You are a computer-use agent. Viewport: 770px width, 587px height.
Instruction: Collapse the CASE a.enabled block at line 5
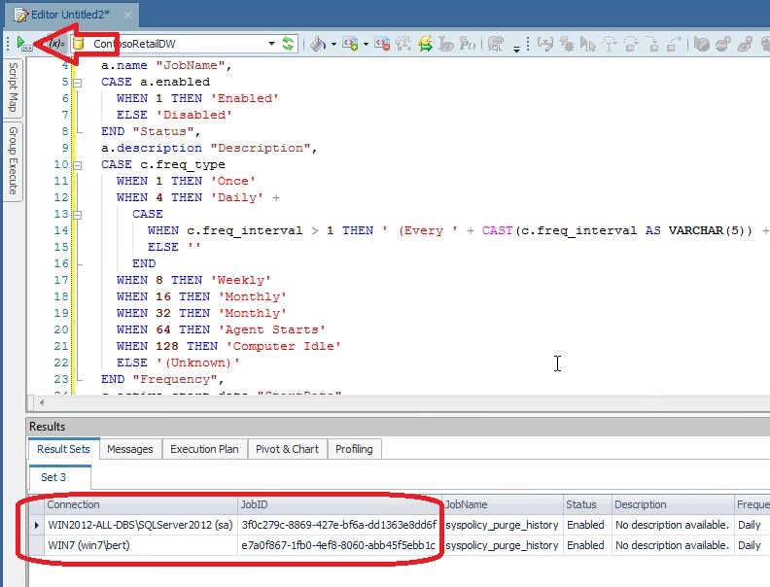[78, 83]
